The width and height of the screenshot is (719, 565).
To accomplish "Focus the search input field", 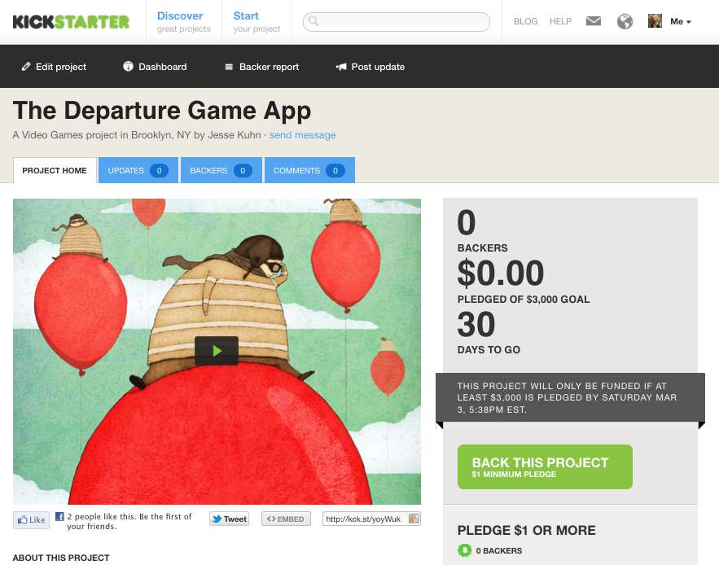I will click(397, 21).
